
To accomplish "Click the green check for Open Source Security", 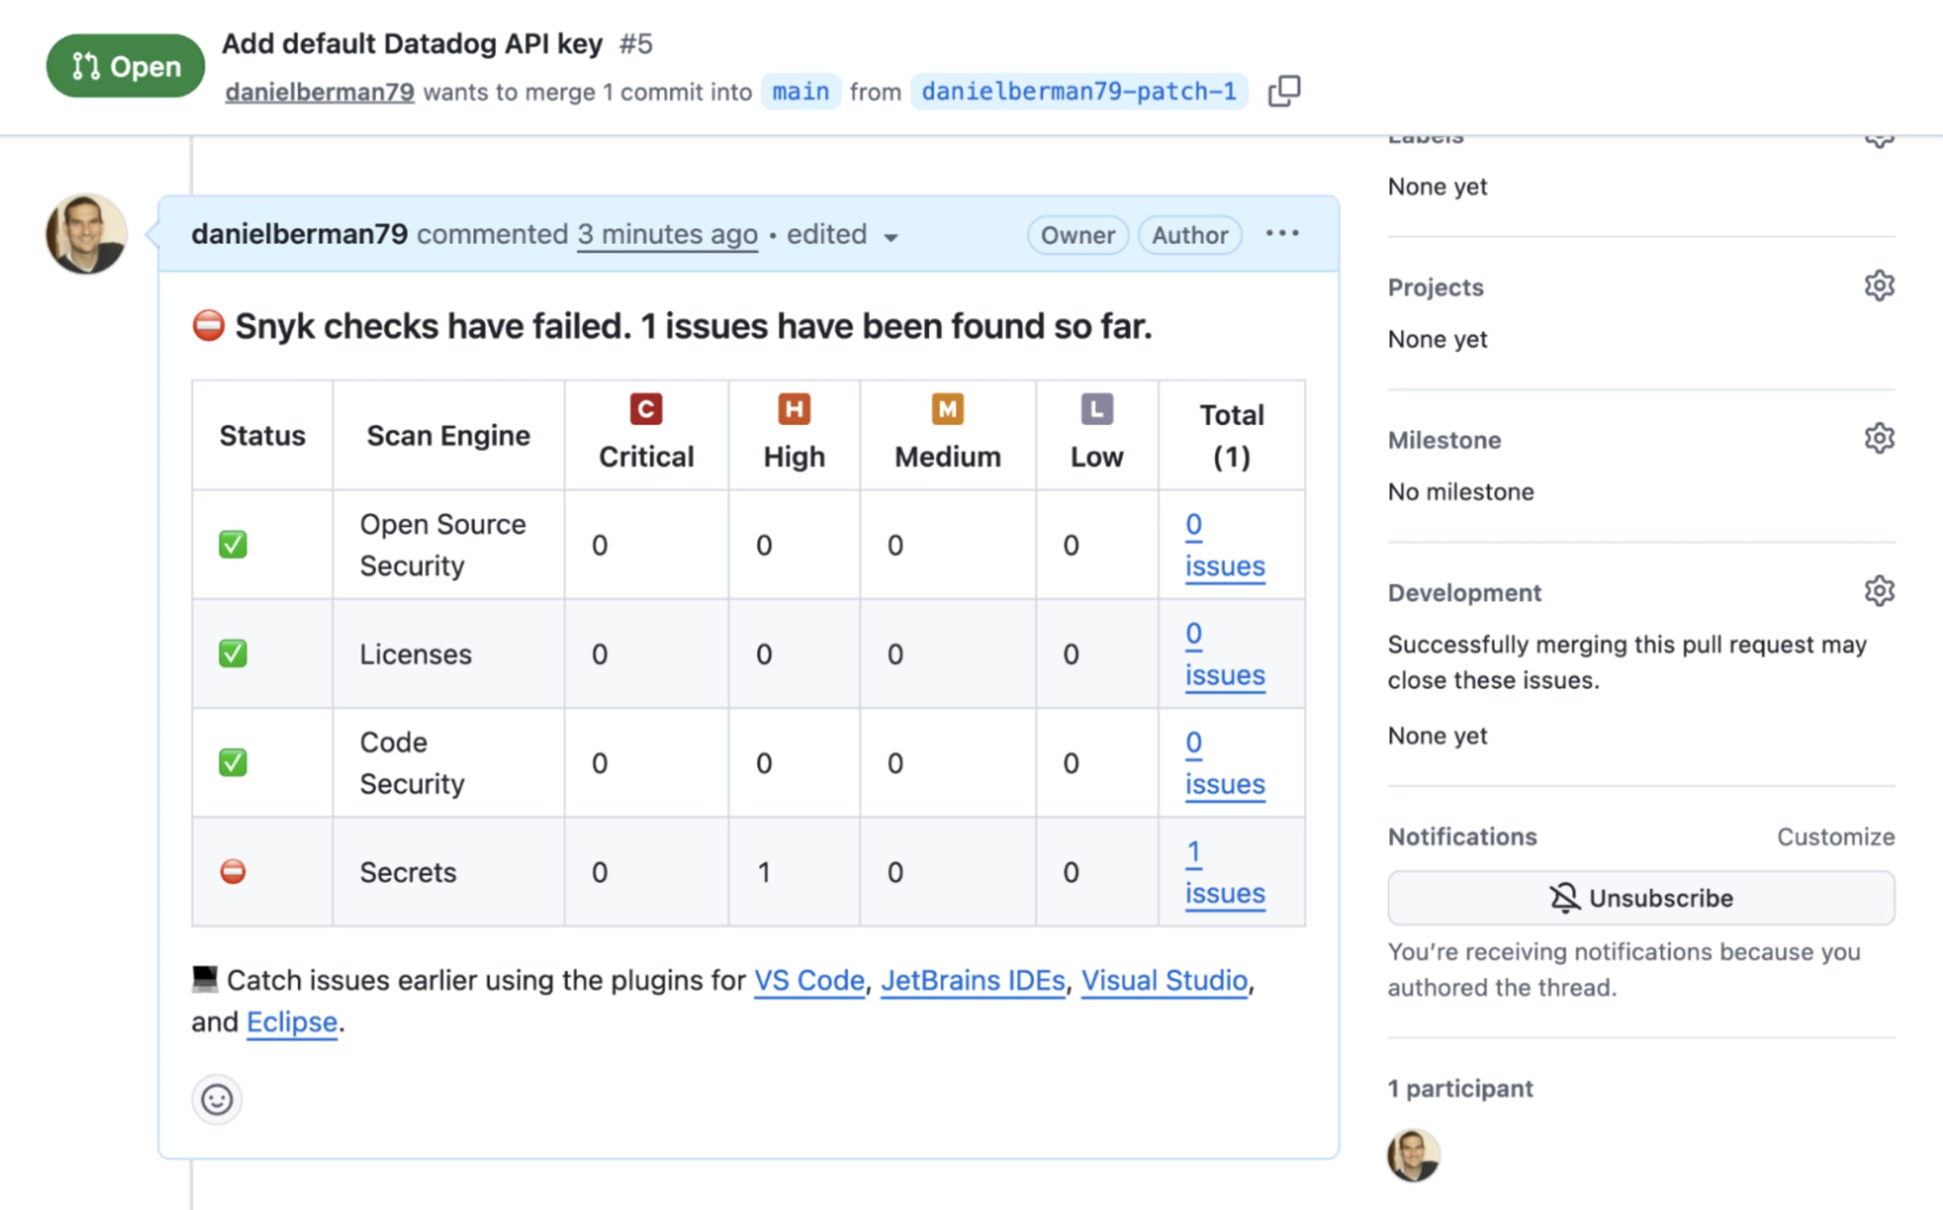I will (233, 545).
